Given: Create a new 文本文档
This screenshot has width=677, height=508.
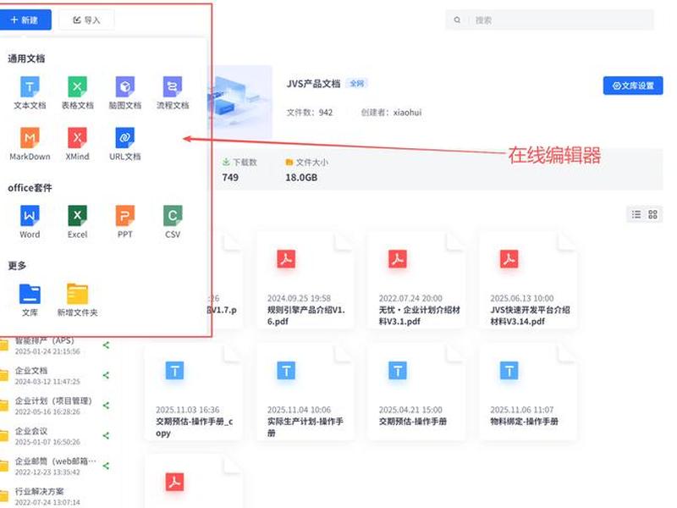Looking at the screenshot, I should click(30, 93).
